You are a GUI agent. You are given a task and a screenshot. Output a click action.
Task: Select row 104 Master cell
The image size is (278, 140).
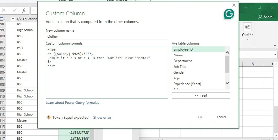pyautogui.click(x=26, y=60)
